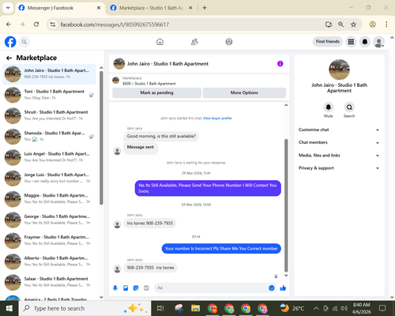Choose a GIF from the GIF icon
The image size is (395, 316).
146,288
